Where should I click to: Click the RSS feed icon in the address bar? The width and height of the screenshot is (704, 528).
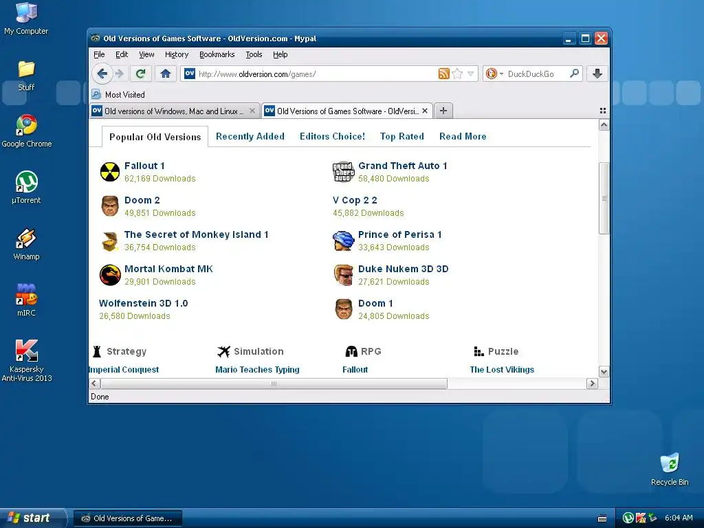coord(443,74)
